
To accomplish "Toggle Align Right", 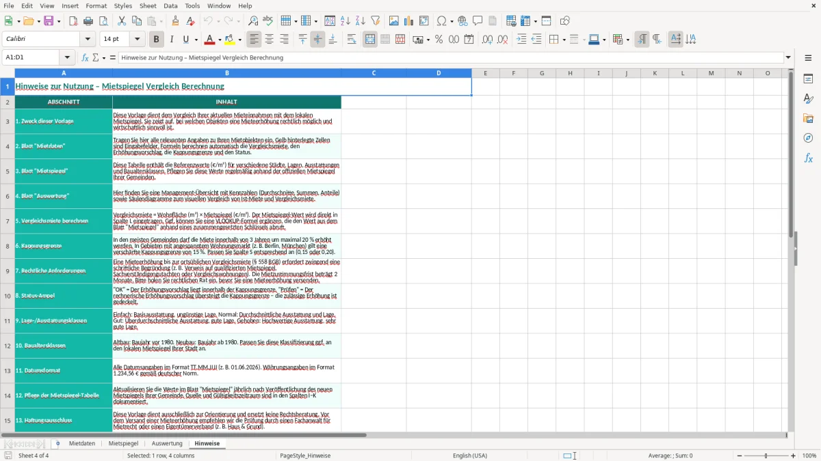I will (x=285, y=40).
